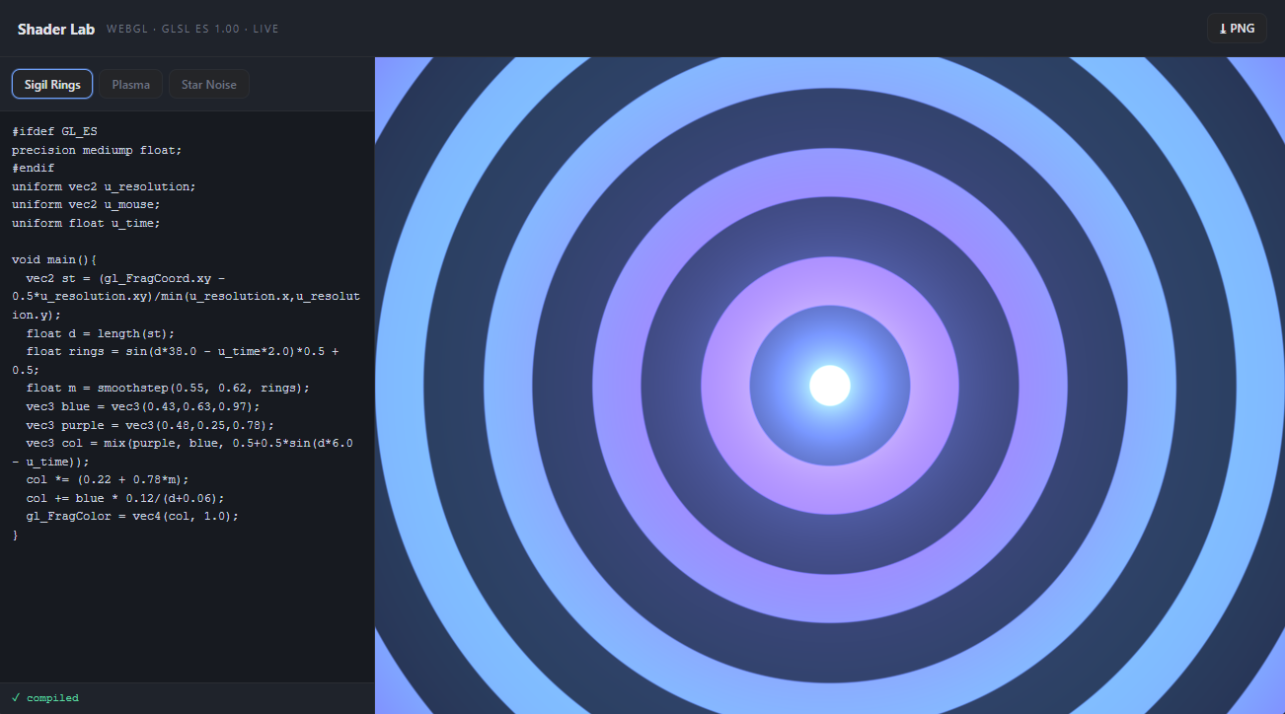Click the 'gl_FragColor = vec4(col, 1.0);' line

click(132, 517)
